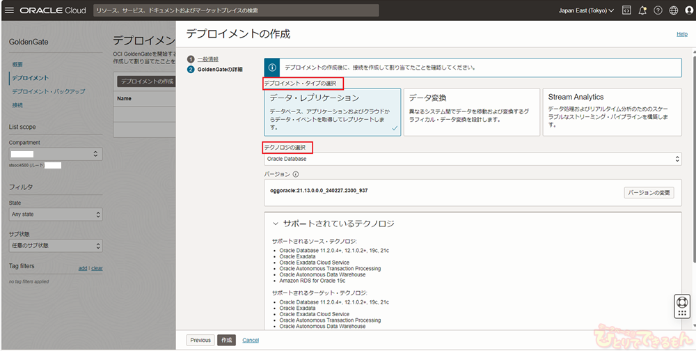The image size is (696, 351).
Task: Click Amazon RDS for Oracle 19c text
Action: 313,281
